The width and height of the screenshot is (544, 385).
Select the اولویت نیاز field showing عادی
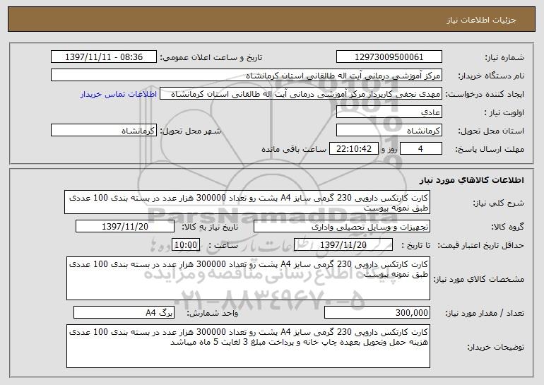pyautogui.click(x=389, y=112)
